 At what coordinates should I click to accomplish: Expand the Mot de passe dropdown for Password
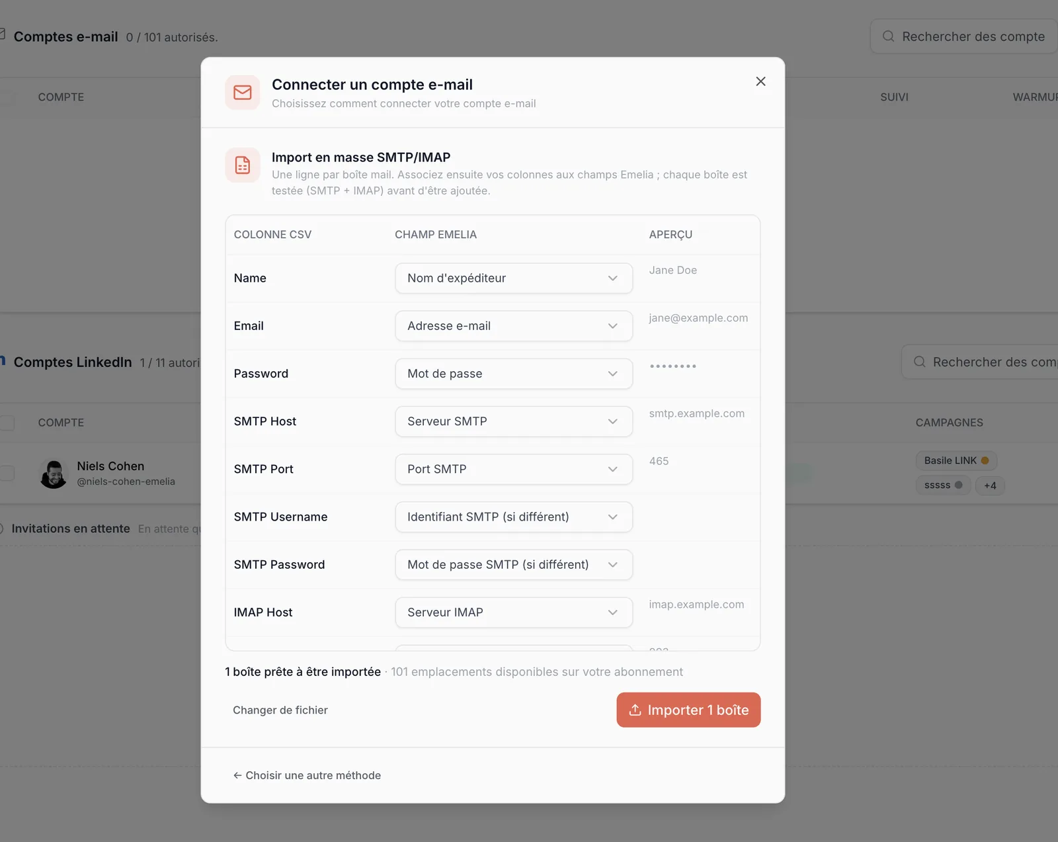[x=514, y=374]
